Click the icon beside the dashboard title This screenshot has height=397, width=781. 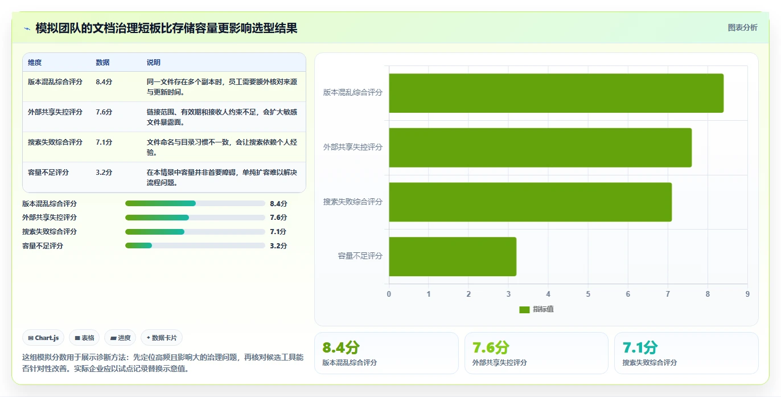(27, 28)
